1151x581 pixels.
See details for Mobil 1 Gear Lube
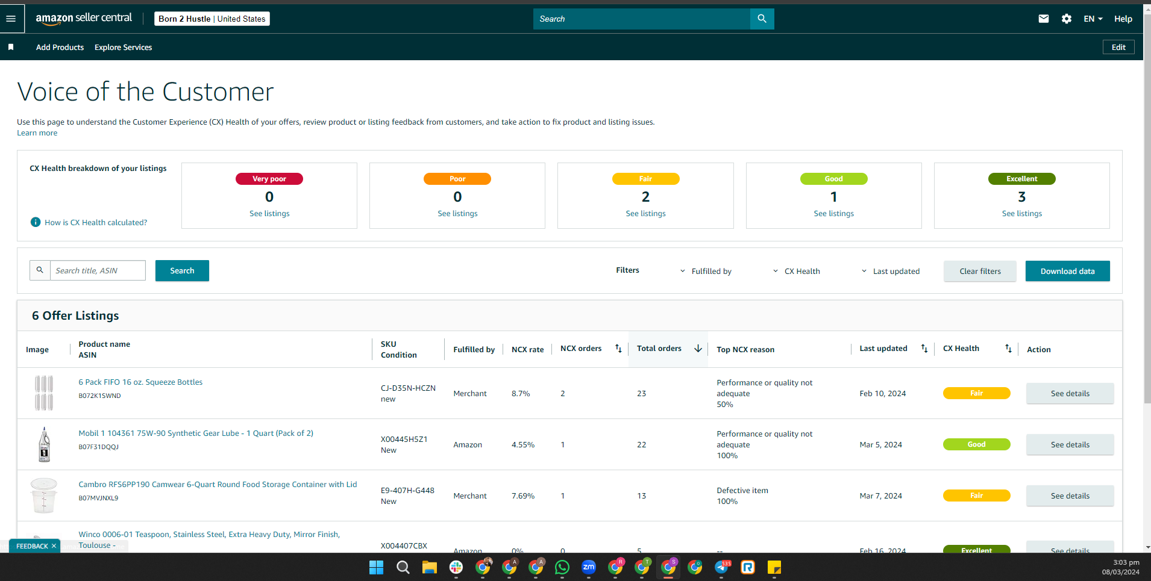coord(1070,444)
